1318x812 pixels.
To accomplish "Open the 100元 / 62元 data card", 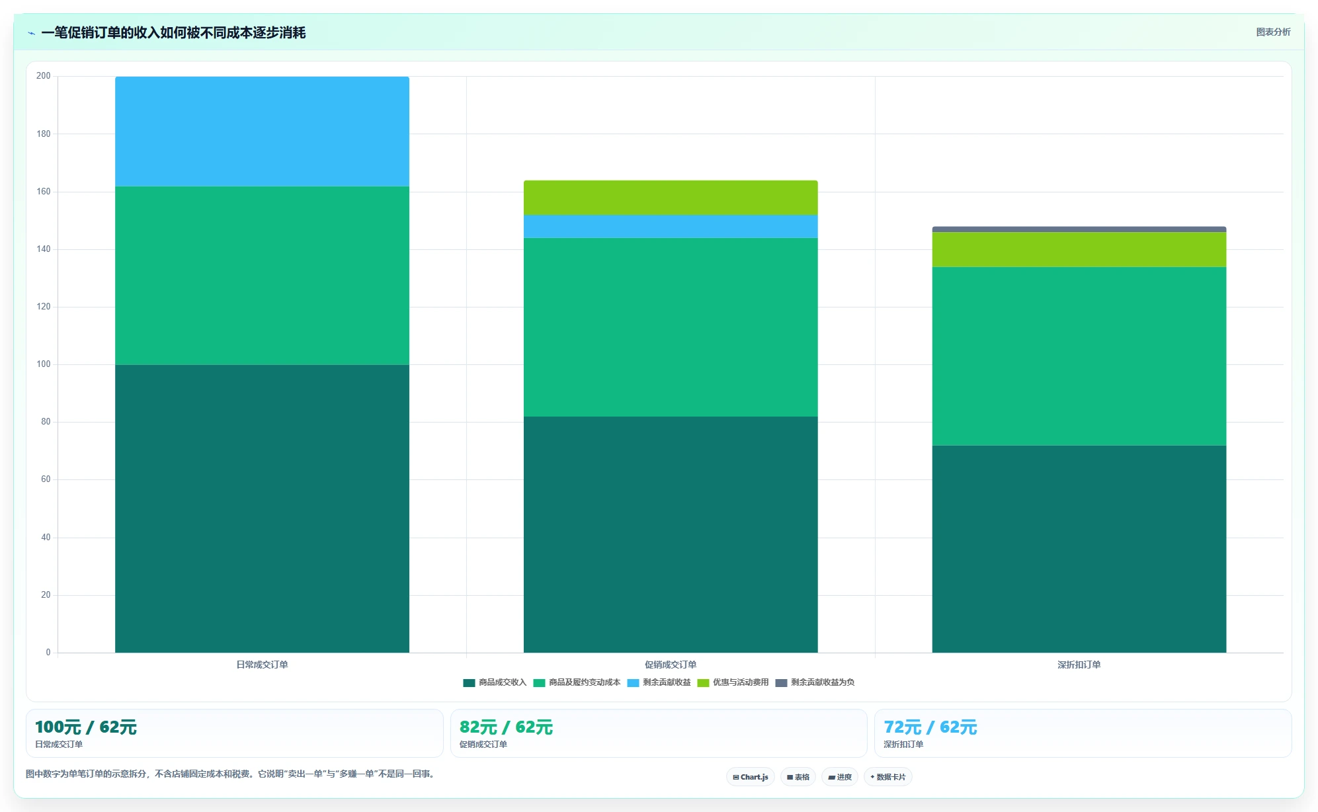I will (x=234, y=733).
